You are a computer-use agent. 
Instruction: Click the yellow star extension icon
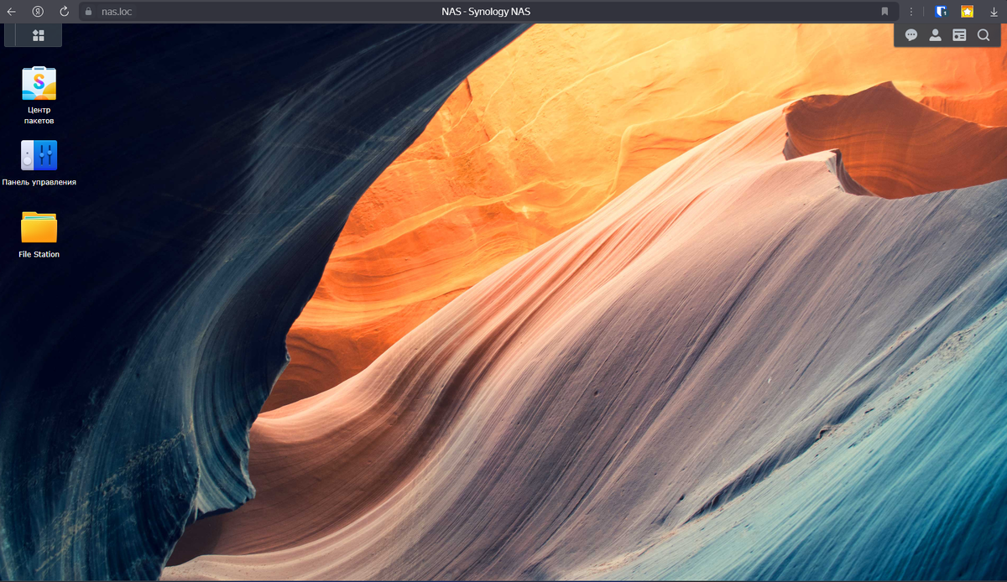coord(968,12)
